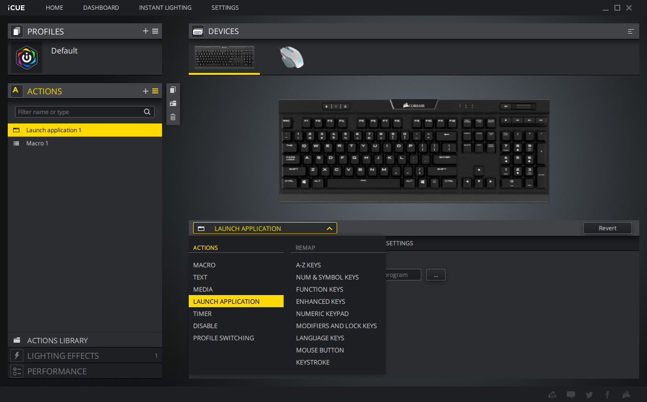Screen dimensions: 647x402
Task: Open the Profiles panel hamburger menu
Action: (155, 31)
